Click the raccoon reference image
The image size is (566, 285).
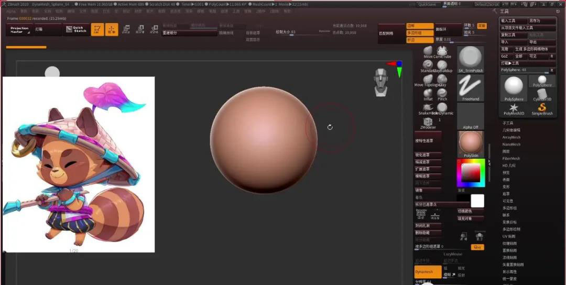tap(79, 165)
